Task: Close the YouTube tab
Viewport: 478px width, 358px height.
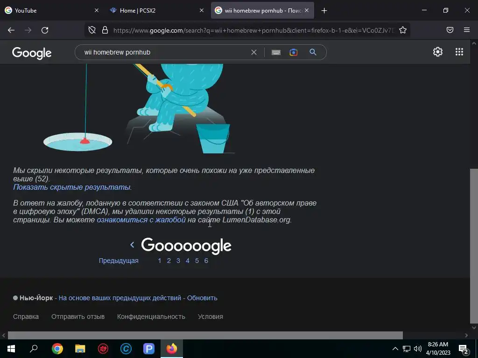Action: (97, 10)
